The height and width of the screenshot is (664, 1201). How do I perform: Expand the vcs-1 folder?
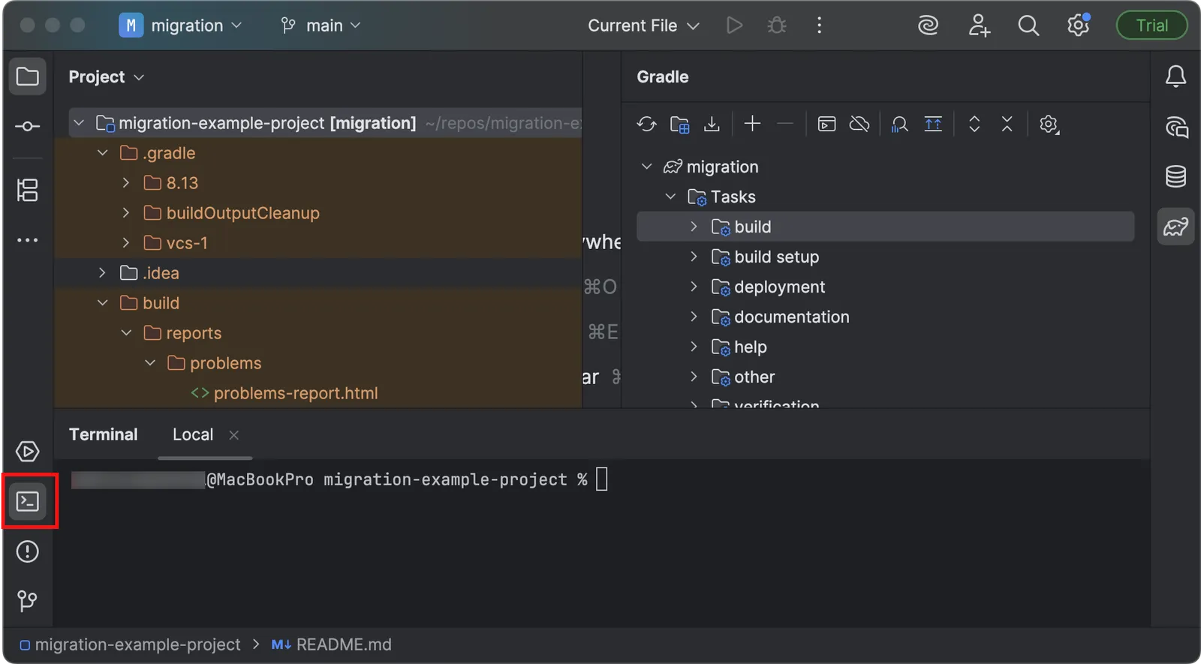point(126,242)
